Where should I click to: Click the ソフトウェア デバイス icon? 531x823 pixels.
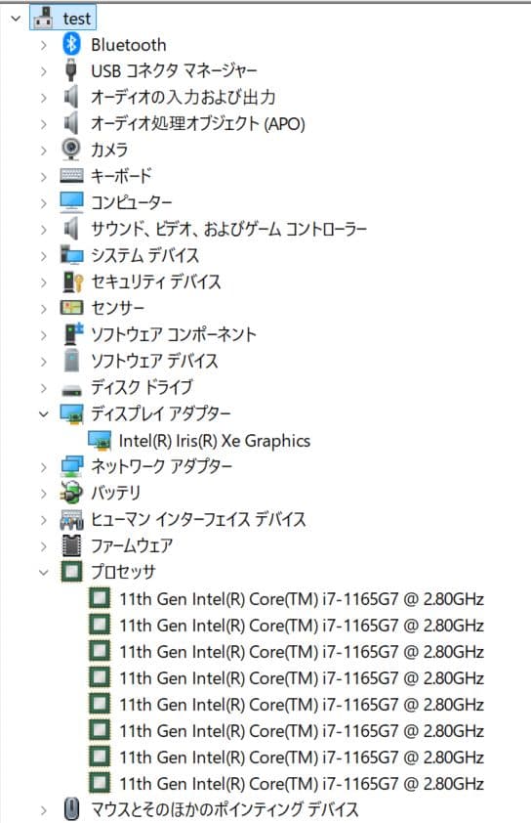tap(71, 361)
